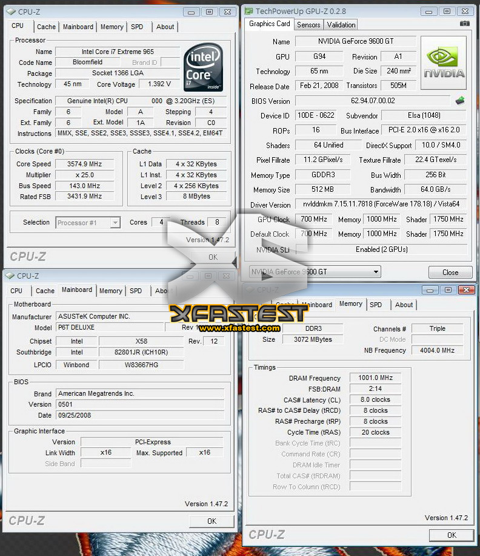Open the Cache tab in top CPU-Z window
The height and width of the screenshot is (556, 480).
click(x=46, y=27)
